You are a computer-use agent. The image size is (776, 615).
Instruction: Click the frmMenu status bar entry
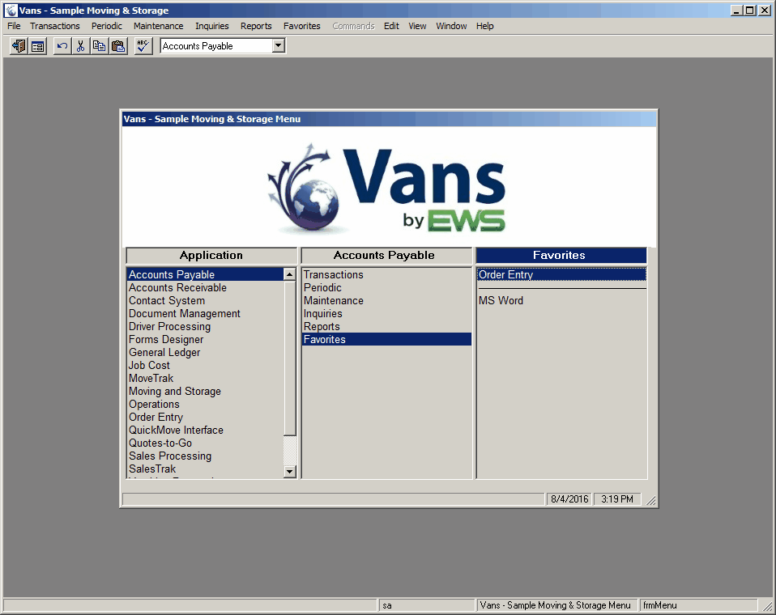(x=698, y=605)
